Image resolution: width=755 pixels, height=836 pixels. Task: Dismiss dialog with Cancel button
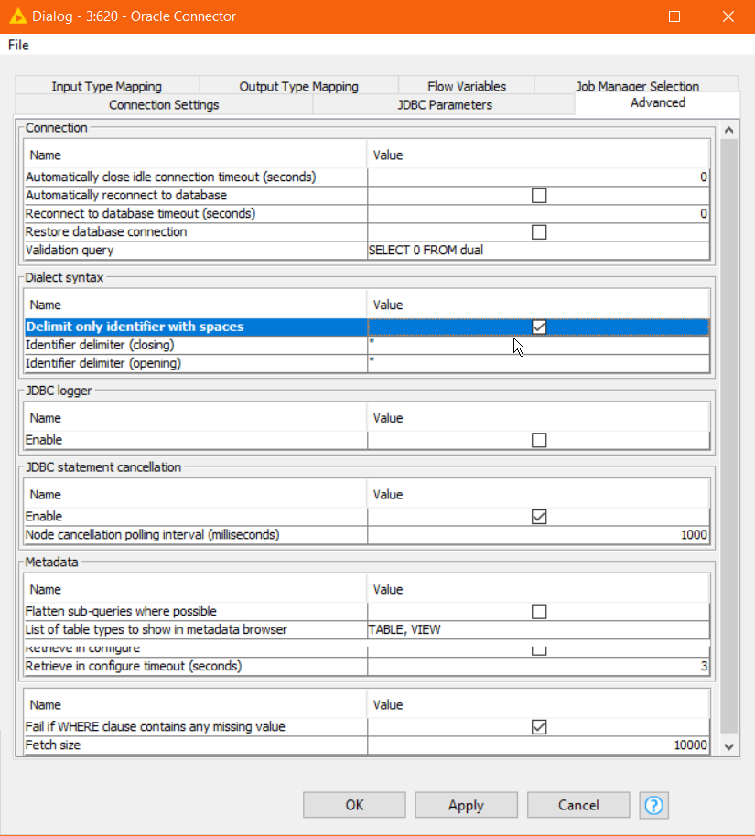point(578,805)
